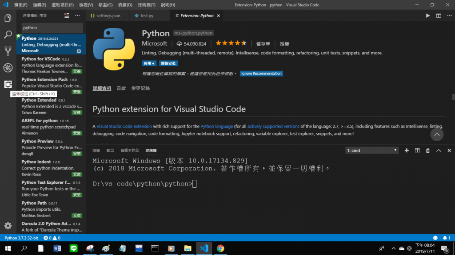Click the extensions search field
This screenshot has height=255, width=455.
coord(52,28)
